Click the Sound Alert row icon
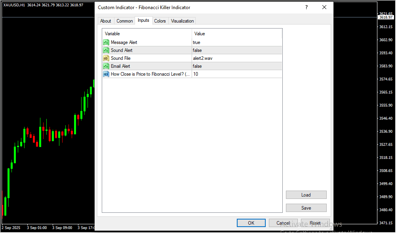The height and width of the screenshot is (233, 396). point(106,50)
